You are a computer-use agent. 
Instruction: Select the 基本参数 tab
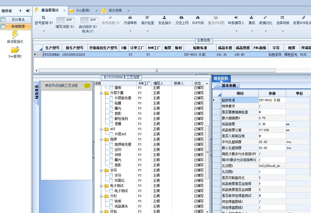229,86
